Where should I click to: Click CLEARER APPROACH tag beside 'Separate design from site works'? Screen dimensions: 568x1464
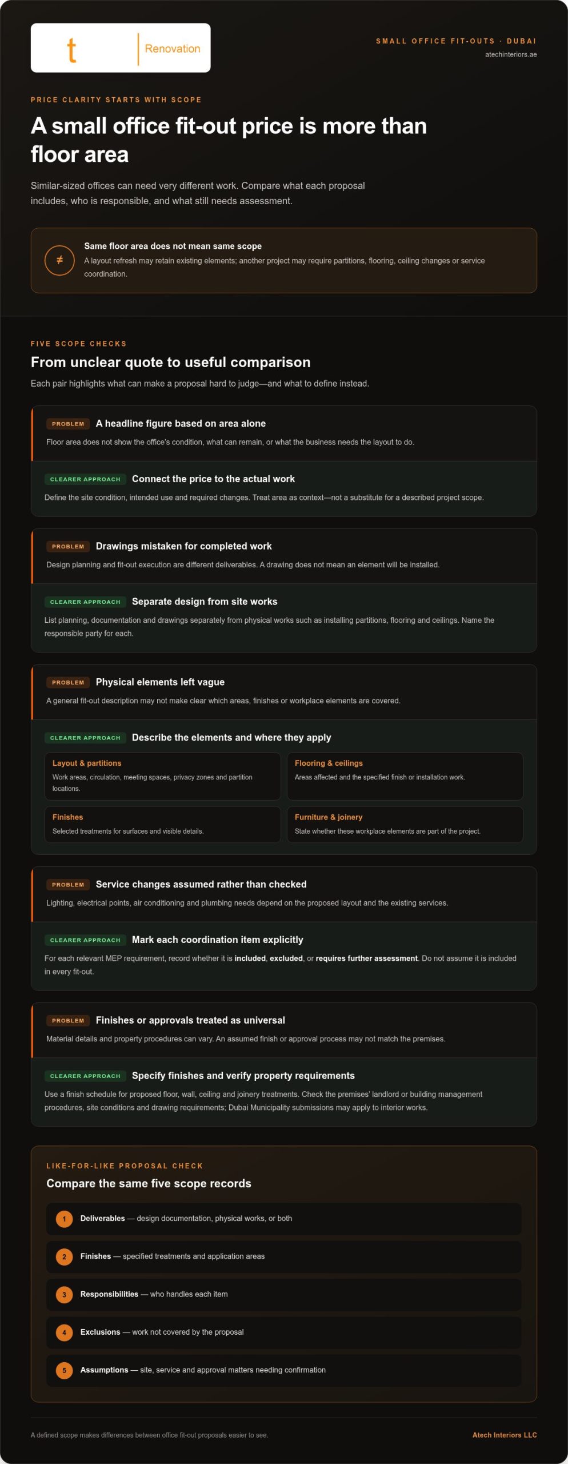(x=85, y=602)
